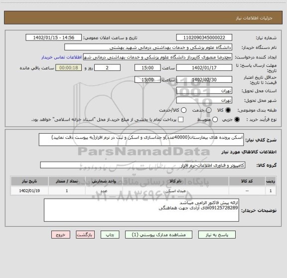Click the مشاهده مدارک پیوستی (1) button

158,235
